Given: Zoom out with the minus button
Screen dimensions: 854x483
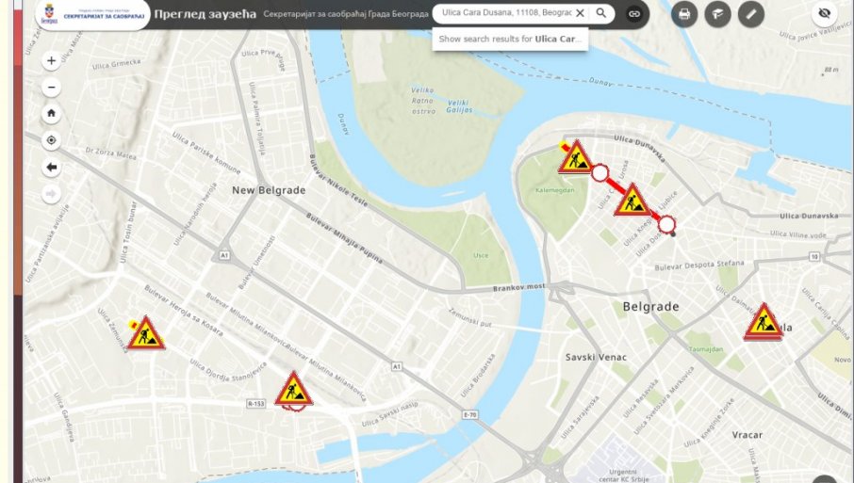Looking at the screenshot, I should (x=51, y=87).
